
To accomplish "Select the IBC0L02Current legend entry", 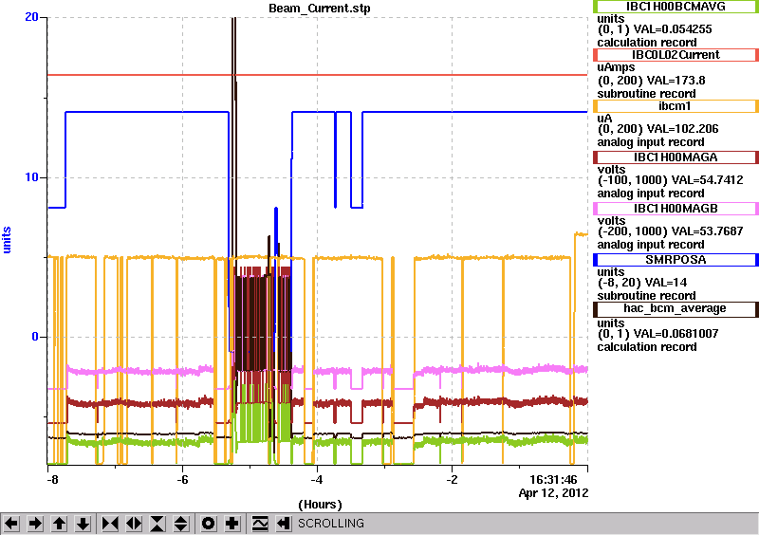I will click(676, 55).
